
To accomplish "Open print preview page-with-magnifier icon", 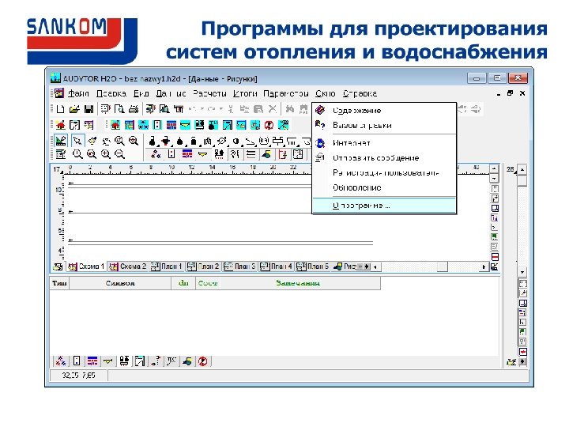I will coord(119,109).
